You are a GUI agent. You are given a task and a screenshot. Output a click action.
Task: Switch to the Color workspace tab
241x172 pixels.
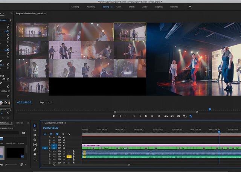point(119,7)
